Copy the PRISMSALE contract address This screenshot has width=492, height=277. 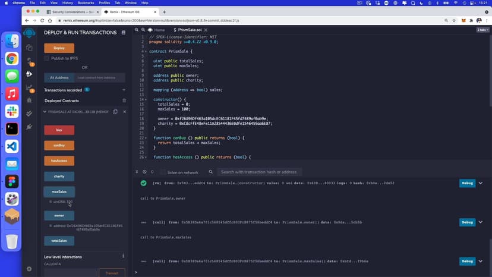pyautogui.click(x=115, y=112)
